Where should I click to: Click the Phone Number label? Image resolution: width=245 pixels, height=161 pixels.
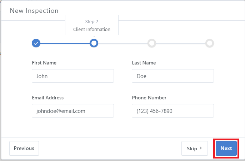pyautogui.click(x=149, y=98)
